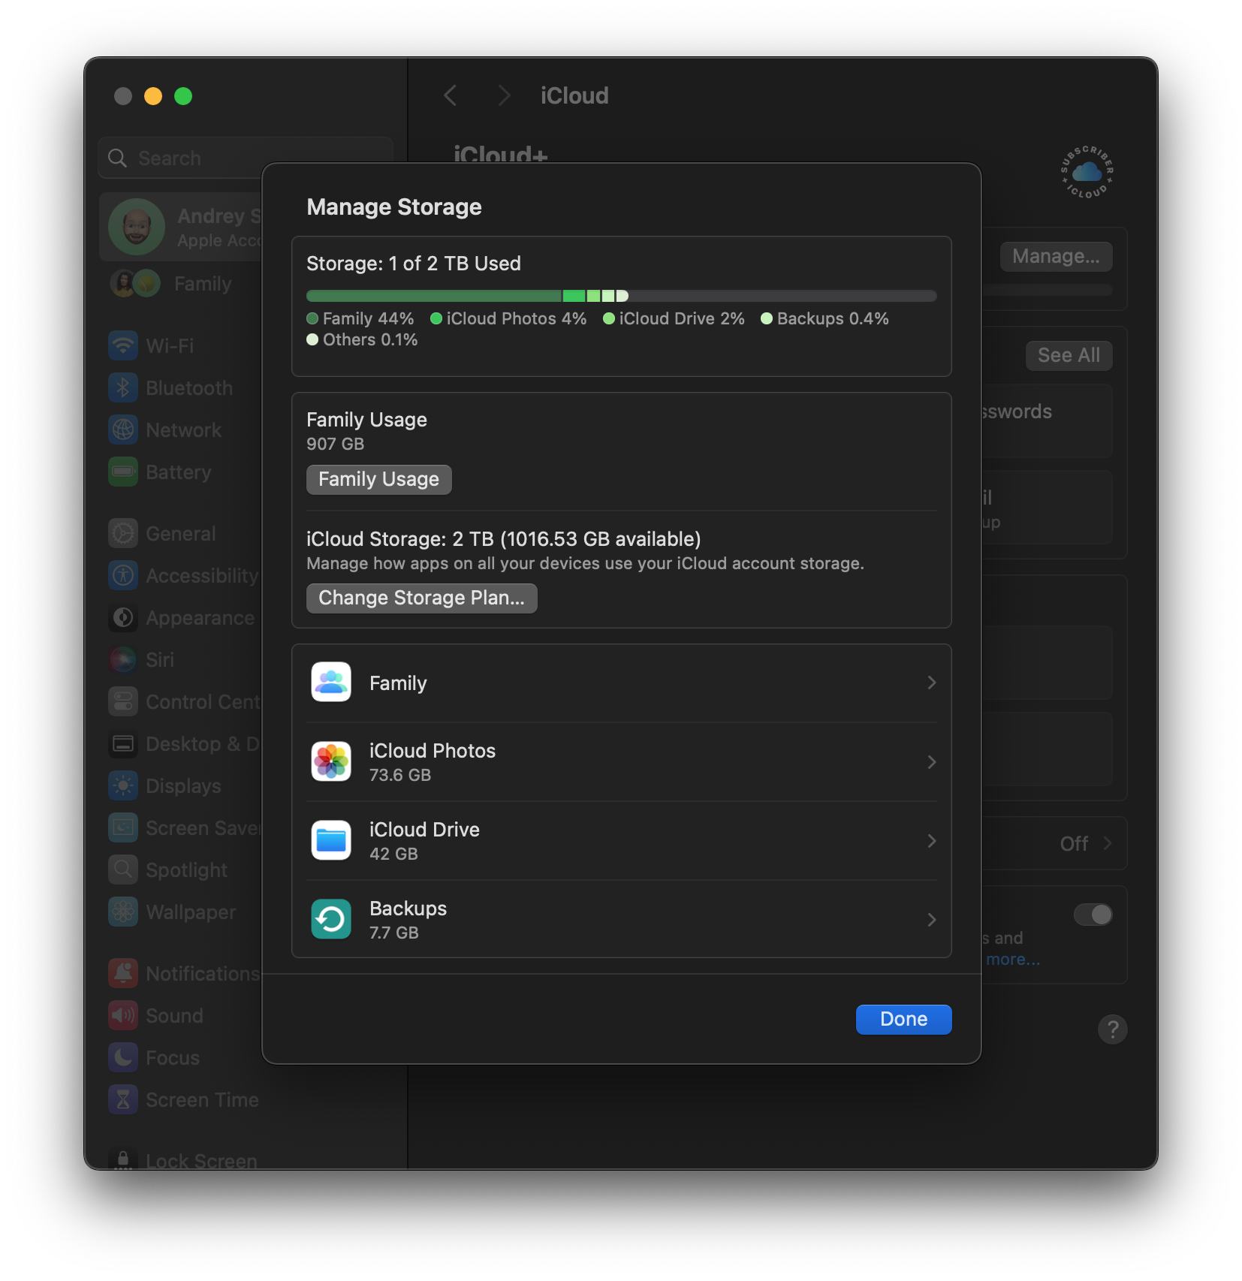This screenshot has height=1281, width=1242.
Task: Click the storage usage progress bar
Action: (x=621, y=296)
